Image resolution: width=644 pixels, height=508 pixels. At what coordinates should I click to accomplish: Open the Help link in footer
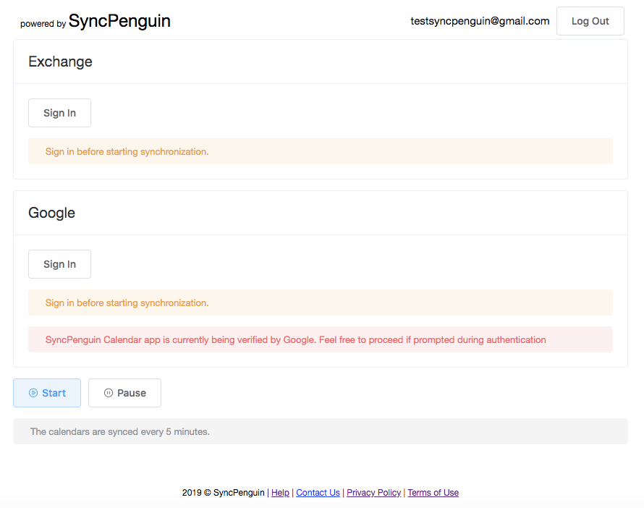(280, 492)
